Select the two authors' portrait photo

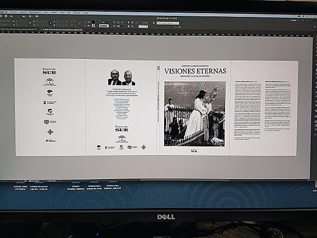click(x=121, y=77)
